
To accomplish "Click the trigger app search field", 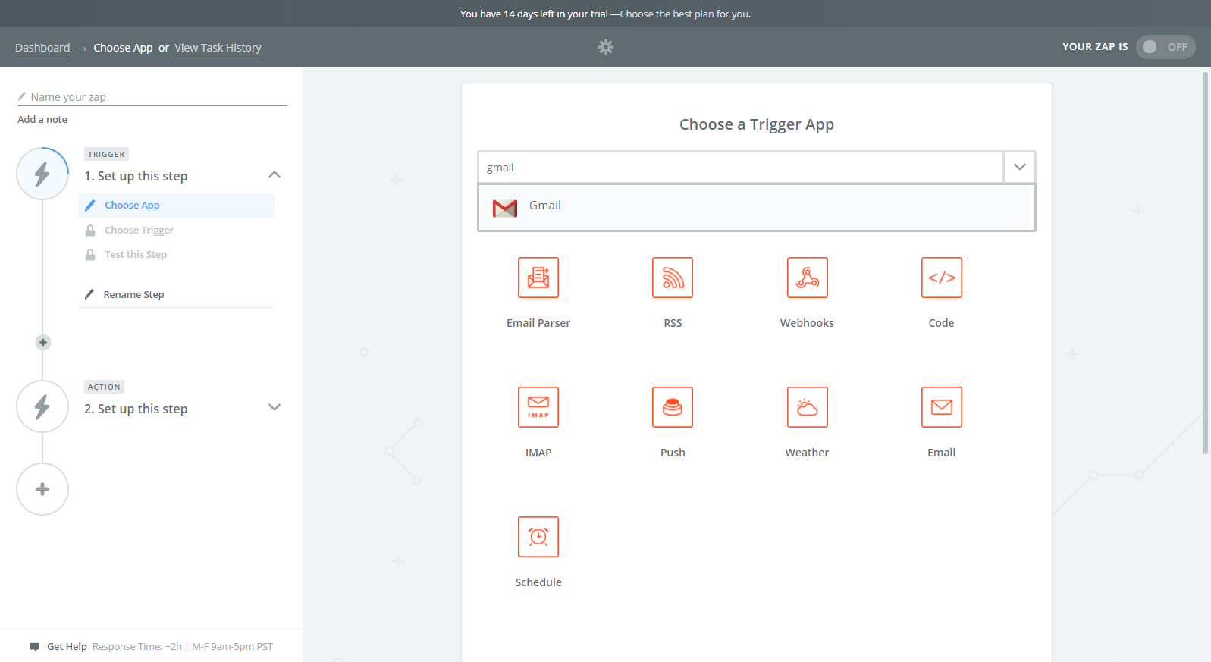I will pos(740,167).
